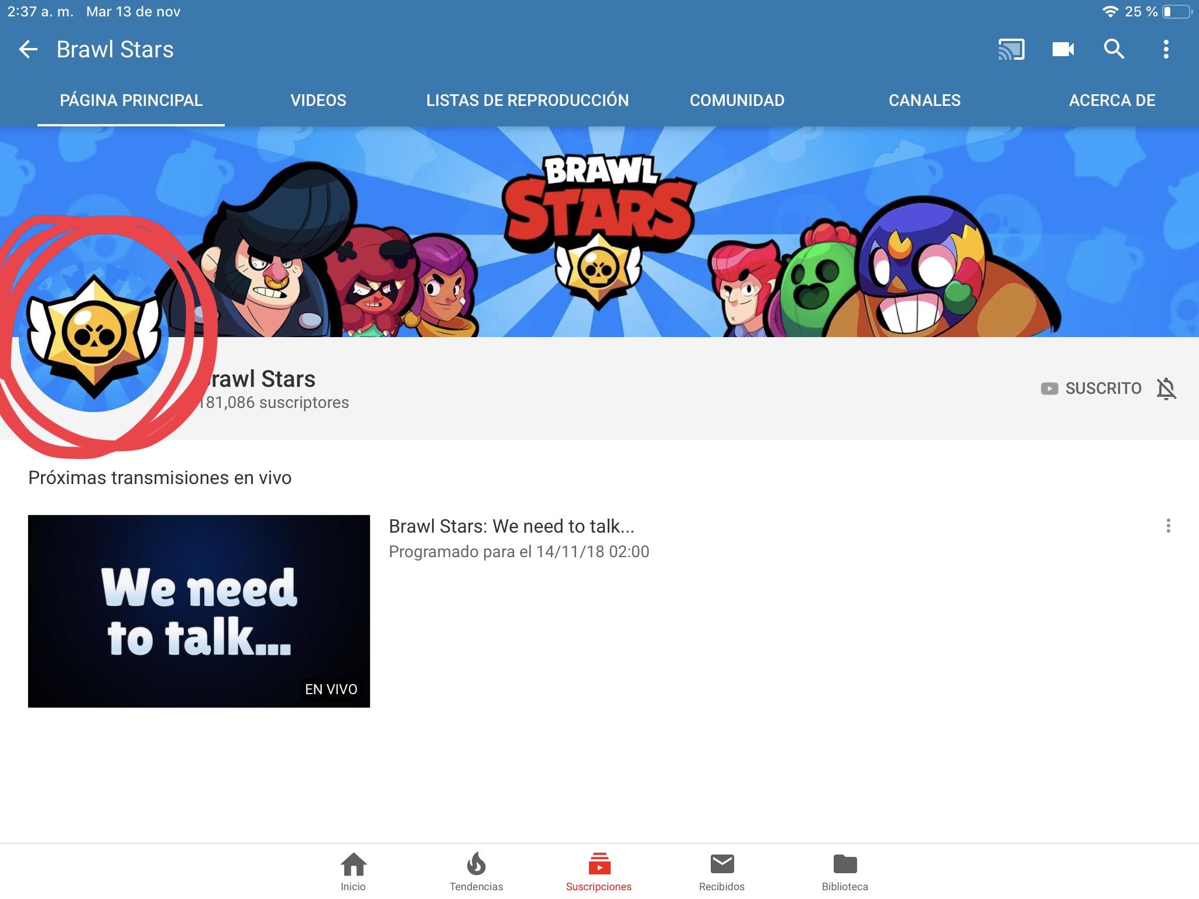Tap the 'EN VIVO' badge on the thumbnail
This screenshot has height=899, width=1199.
point(331,689)
